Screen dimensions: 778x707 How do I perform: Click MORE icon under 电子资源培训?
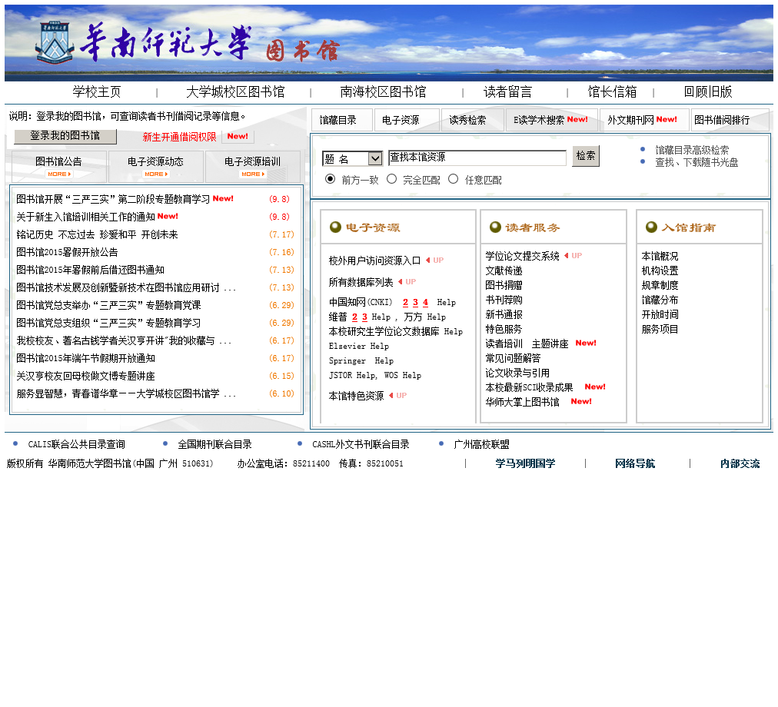[x=253, y=174]
